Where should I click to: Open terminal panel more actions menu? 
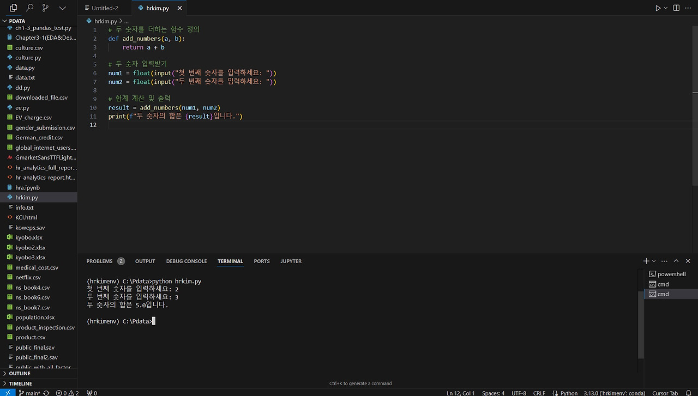(x=665, y=261)
